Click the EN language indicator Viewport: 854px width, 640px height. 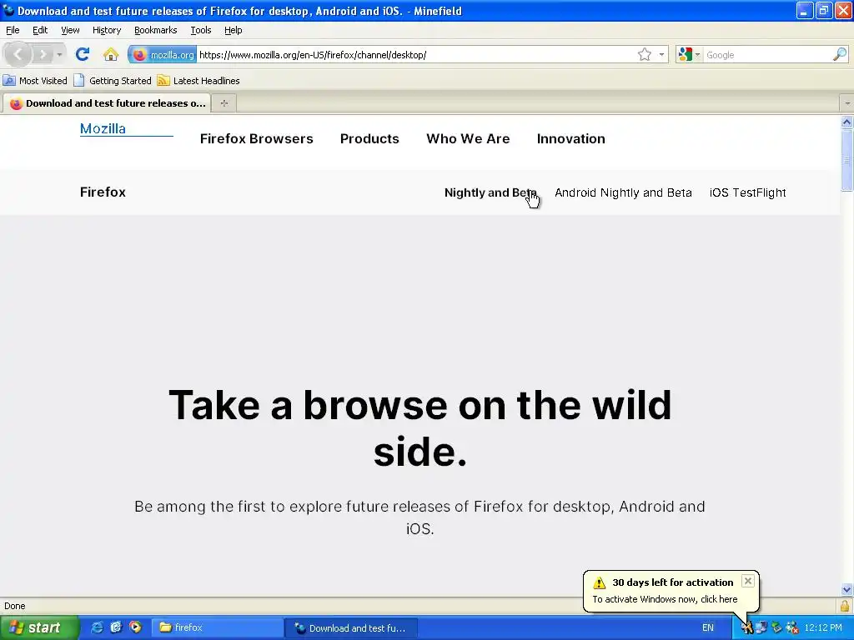click(x=707, y=627)
